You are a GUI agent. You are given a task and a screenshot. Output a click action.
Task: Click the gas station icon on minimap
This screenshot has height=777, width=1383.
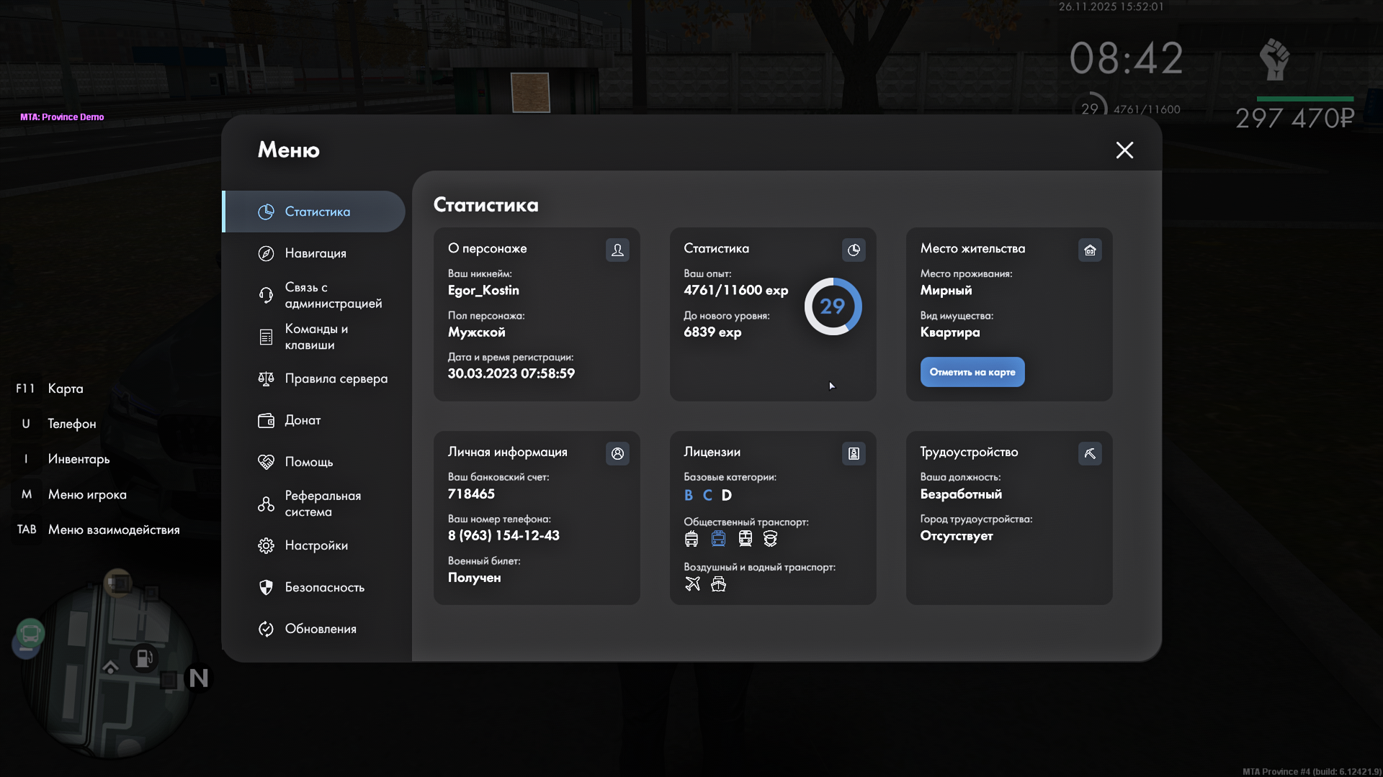pyautogui.click(x=143, y=658)
